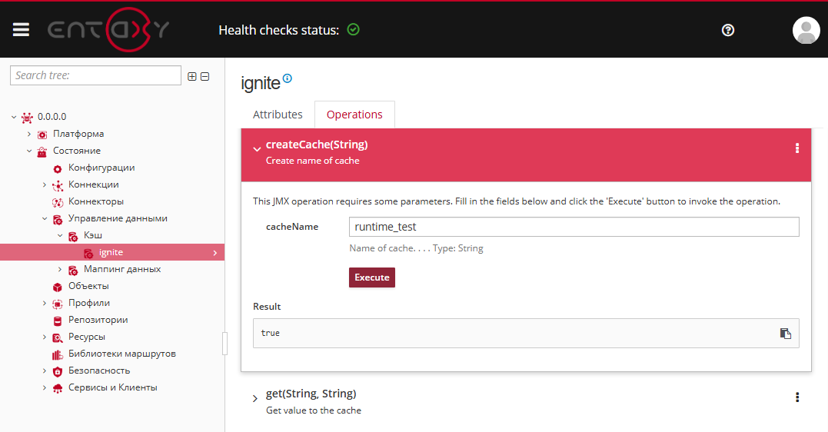The height and width of the screenshot is (432, 828).
Task: Select the Operations tab
Action: click(x=354, y=115)
